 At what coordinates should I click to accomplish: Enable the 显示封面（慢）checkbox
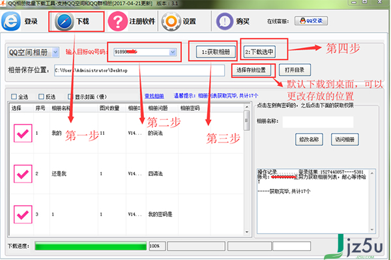[70, 96]
